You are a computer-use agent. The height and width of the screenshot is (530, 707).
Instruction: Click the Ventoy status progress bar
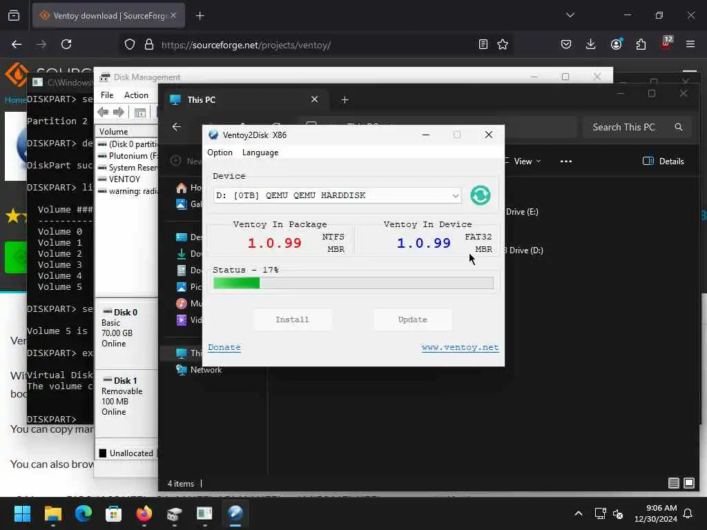tap(353, 283)
